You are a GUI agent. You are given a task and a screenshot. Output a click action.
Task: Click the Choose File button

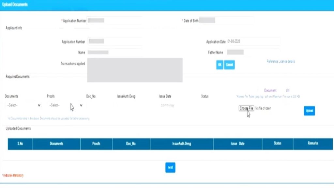246,108
